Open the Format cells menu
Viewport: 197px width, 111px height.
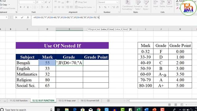coord(169,5)
